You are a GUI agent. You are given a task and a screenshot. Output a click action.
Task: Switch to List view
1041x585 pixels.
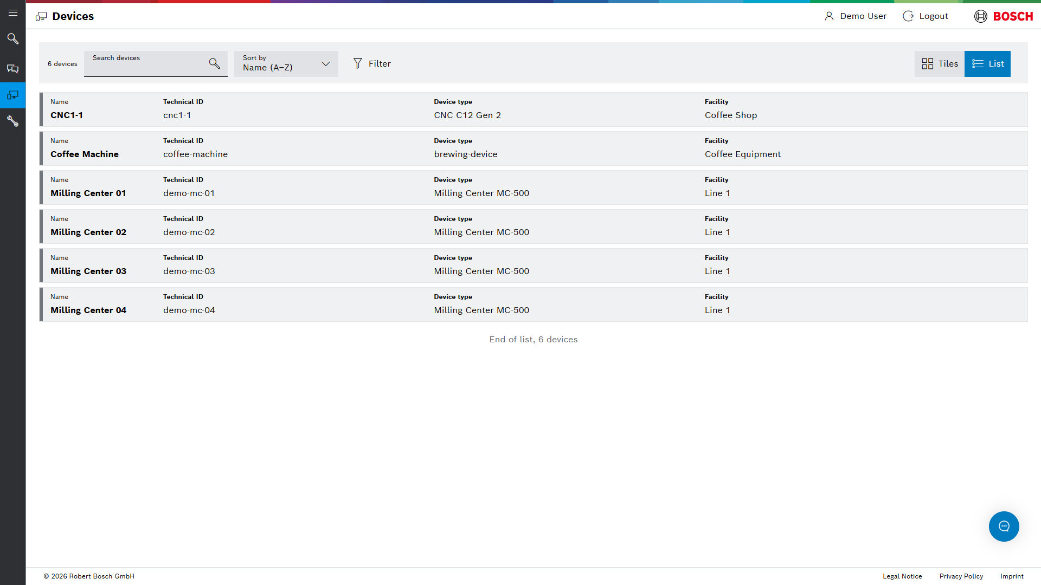click(987, 64)
